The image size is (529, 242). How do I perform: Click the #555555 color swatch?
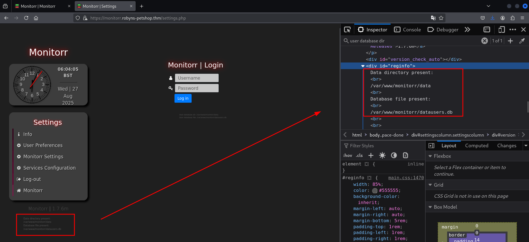pos(375,191)
